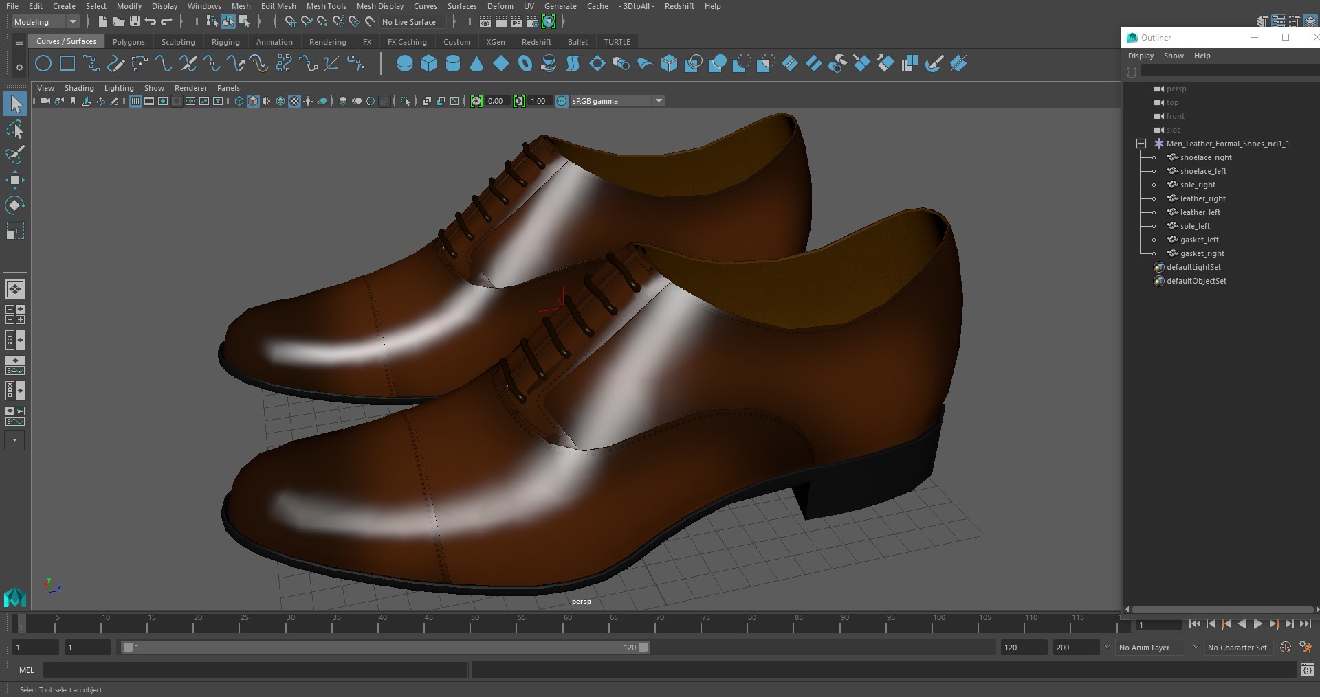This screenshot has height=697, width=1320.
Task: Click the Save Scene icon
Action: (135, 22)
